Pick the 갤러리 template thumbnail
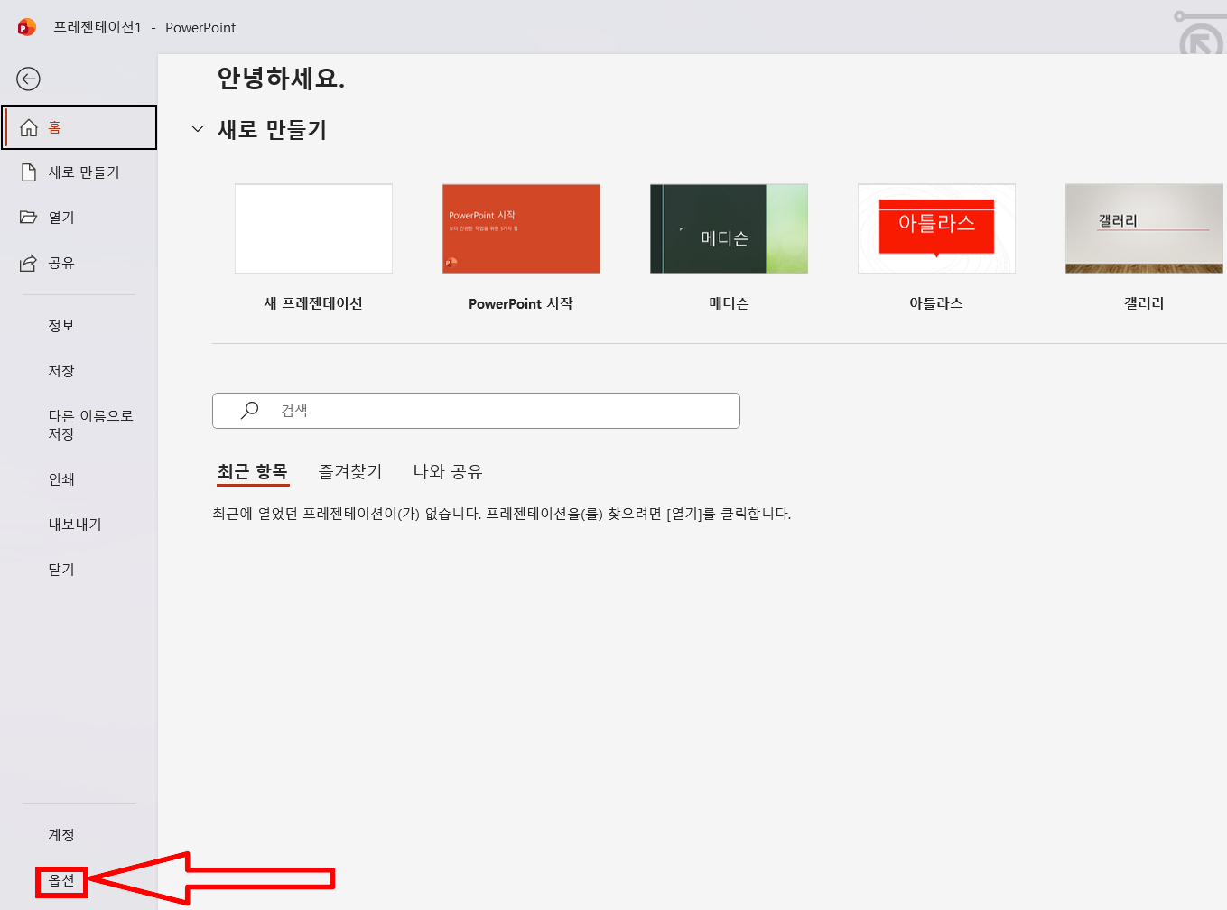This screenshot has width=1227, height=910. coord(1144,228)
